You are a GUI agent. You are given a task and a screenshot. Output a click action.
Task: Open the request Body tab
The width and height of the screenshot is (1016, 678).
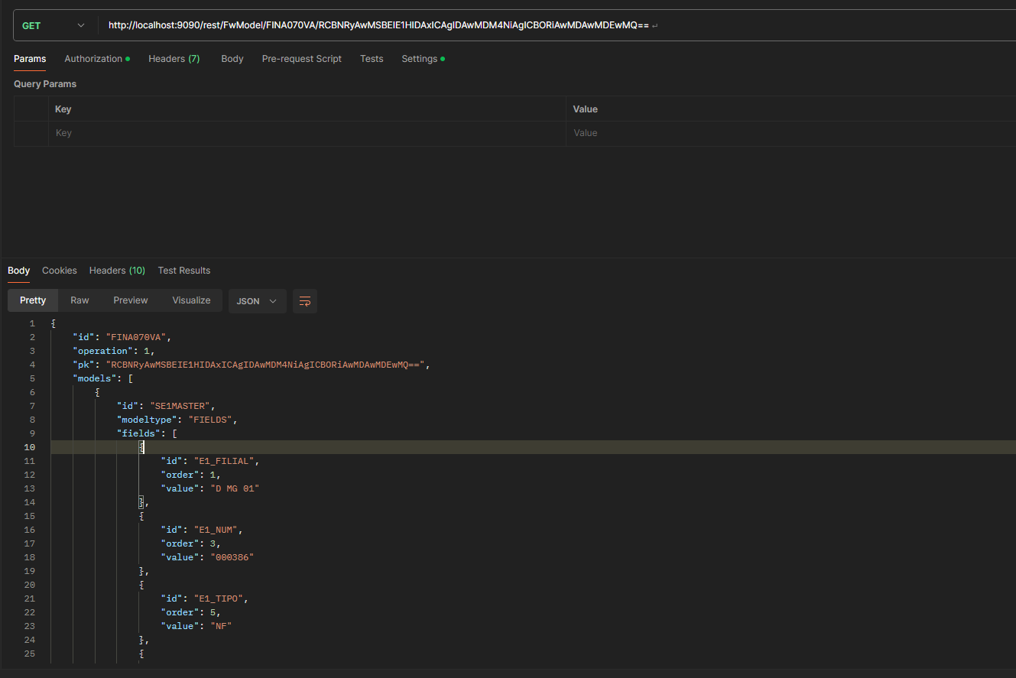point(232,59)
